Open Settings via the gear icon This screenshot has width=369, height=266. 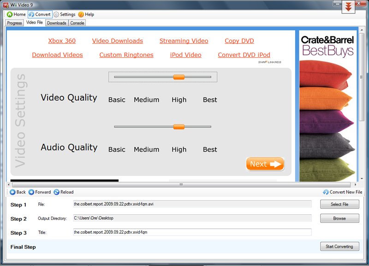[56, 14]
